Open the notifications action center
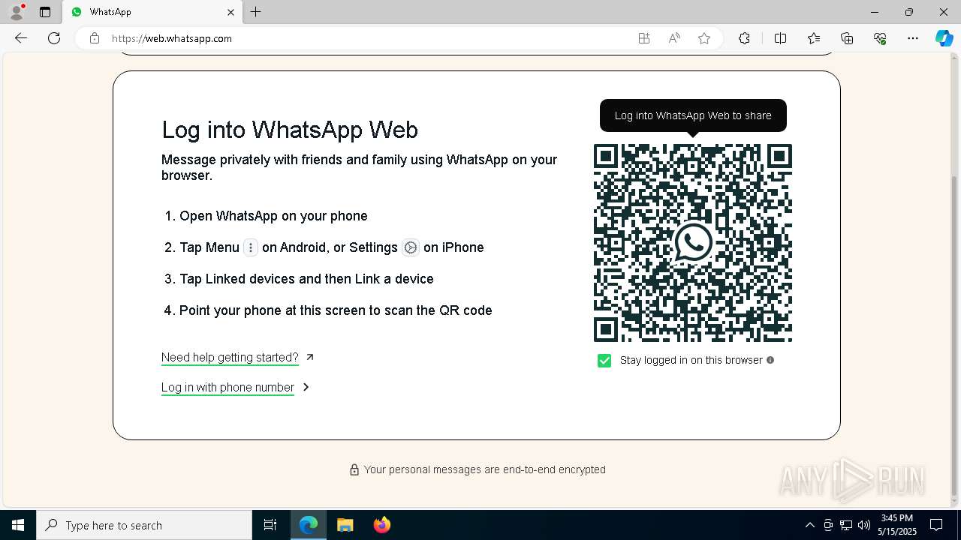 [936, 525]
